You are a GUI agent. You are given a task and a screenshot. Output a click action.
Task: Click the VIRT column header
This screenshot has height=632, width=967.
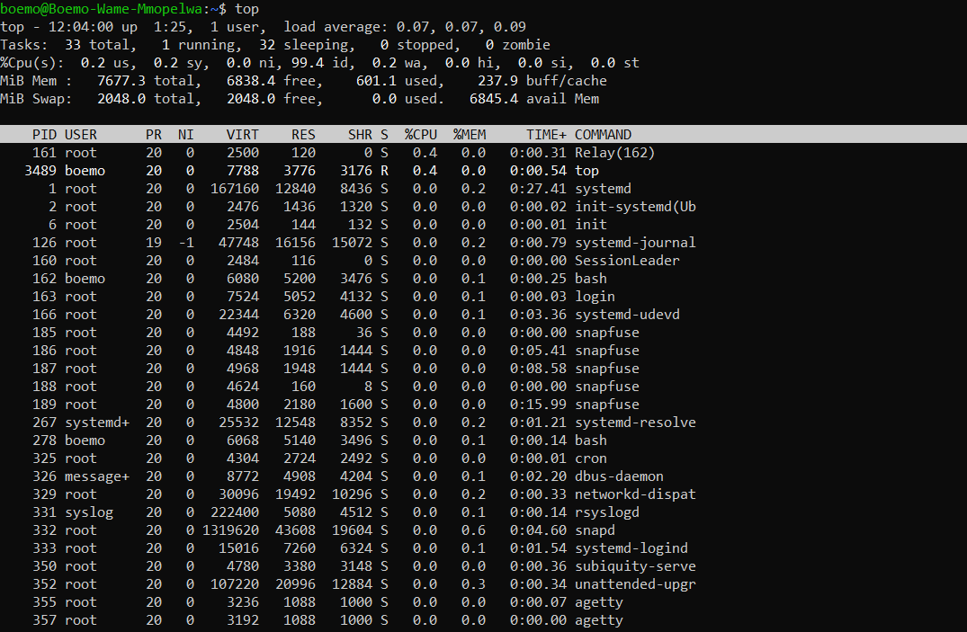242,135
